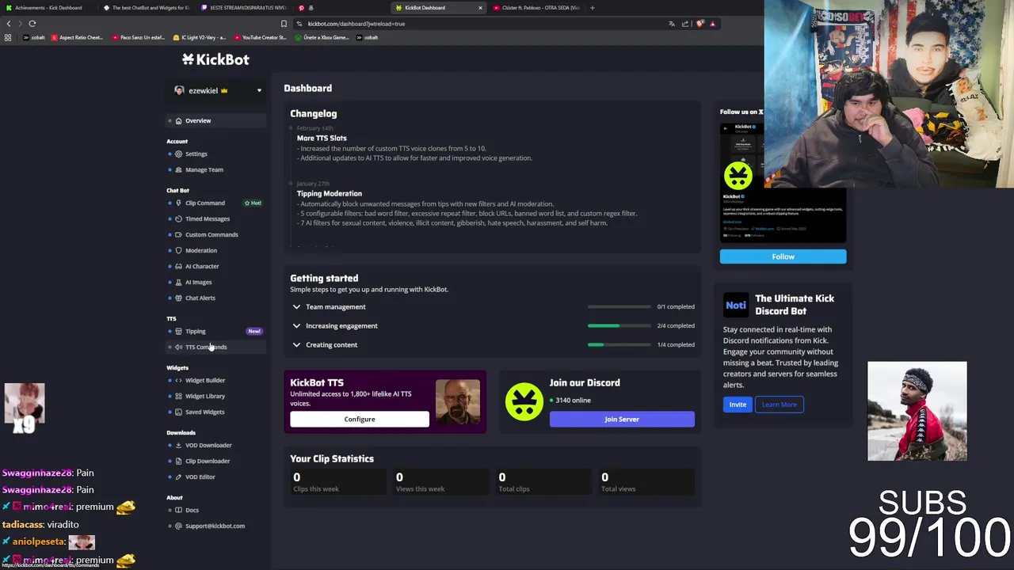Click the Creating content progress bar
The width and height of the screenshot is (1014, 570).
pyautogui.click(x=619, y=345)
